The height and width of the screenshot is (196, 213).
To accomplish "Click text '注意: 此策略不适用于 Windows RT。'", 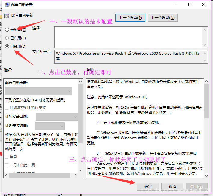I will pos(117,97).
